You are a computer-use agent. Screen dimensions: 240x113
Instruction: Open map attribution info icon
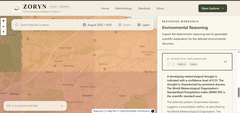click(x=152, y=111)
